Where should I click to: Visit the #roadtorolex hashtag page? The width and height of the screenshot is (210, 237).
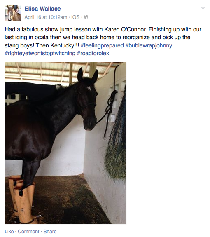93,53
